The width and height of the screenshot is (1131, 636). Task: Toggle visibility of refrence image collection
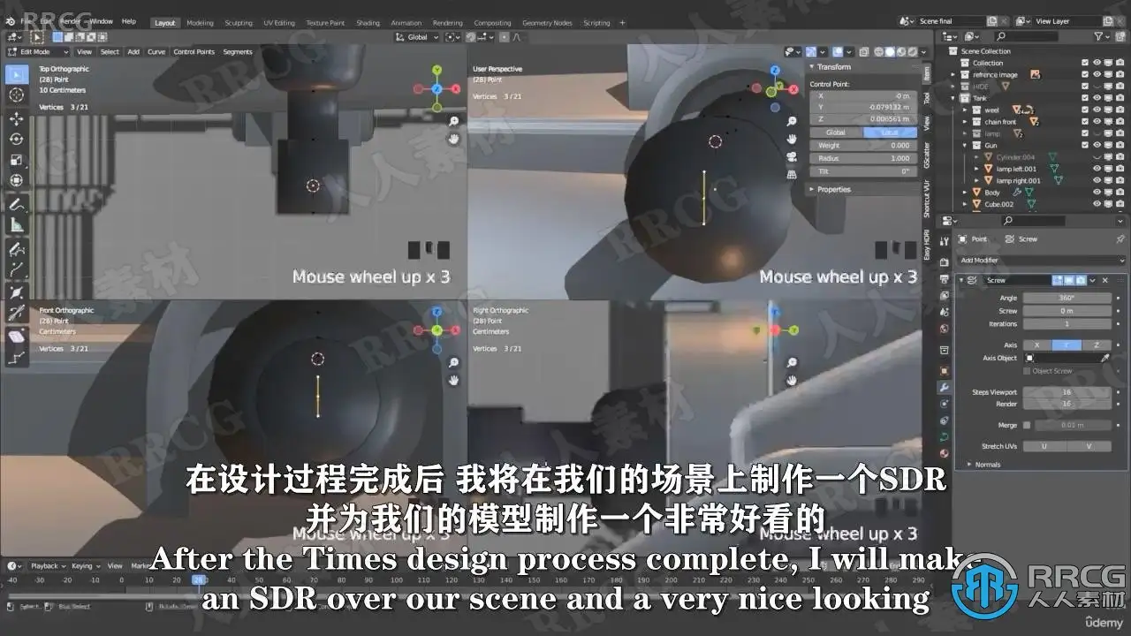pyautogui.click(x=1097, y=74)
